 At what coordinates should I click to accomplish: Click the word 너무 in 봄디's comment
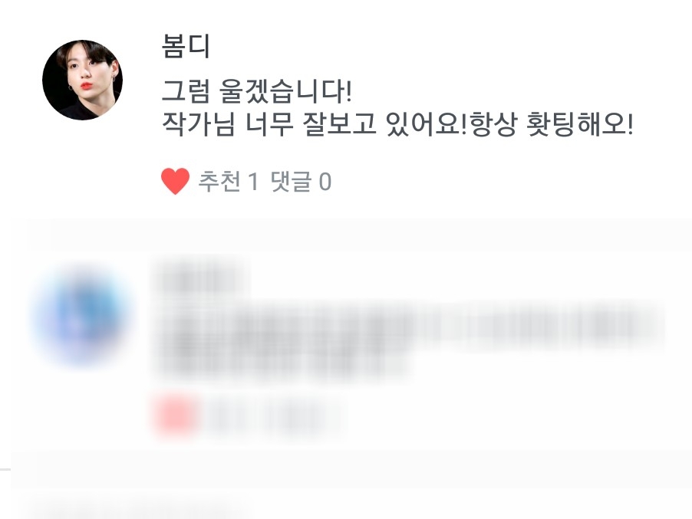tap(269, 124)
